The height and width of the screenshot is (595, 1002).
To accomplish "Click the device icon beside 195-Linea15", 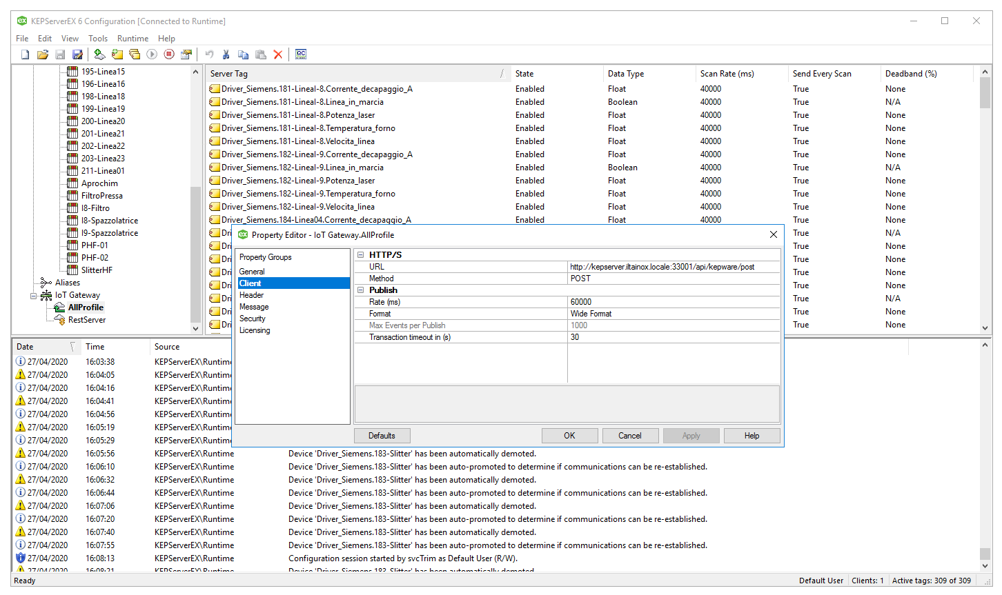I will pos(72,72).
